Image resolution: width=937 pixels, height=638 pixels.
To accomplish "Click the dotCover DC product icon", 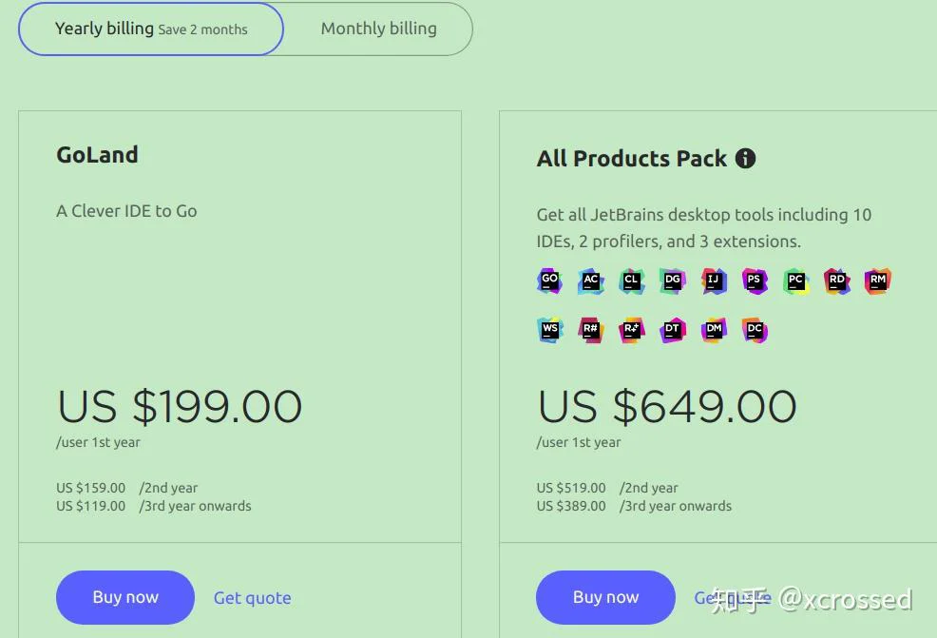I will coord(755,330).
